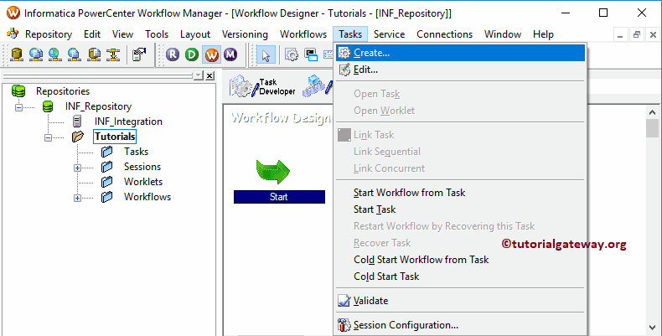This screenshot has height=336, width=662.
Task: Click the brown cylinder repository toolbar icon
Action: coord(16,54)
